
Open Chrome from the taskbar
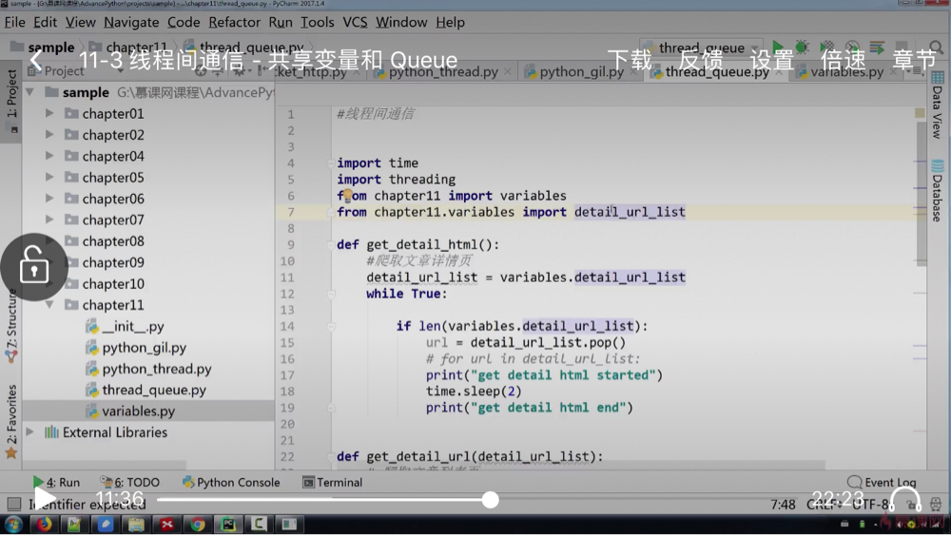pos(198,525)
